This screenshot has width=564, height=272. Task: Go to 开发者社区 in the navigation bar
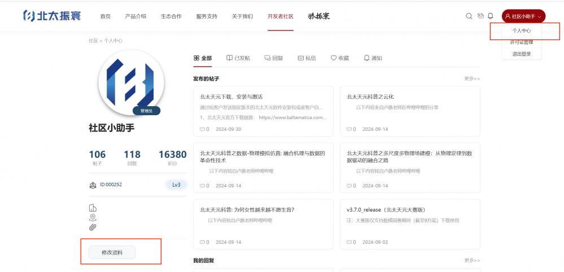(x=280, y=16)
